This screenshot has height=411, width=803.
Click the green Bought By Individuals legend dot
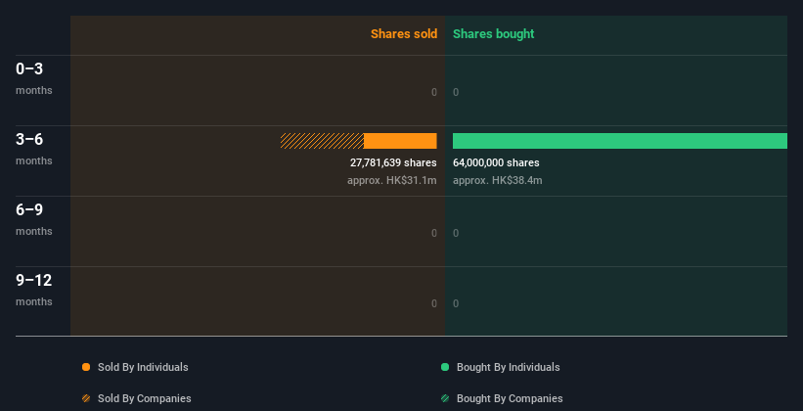[445, 367]
